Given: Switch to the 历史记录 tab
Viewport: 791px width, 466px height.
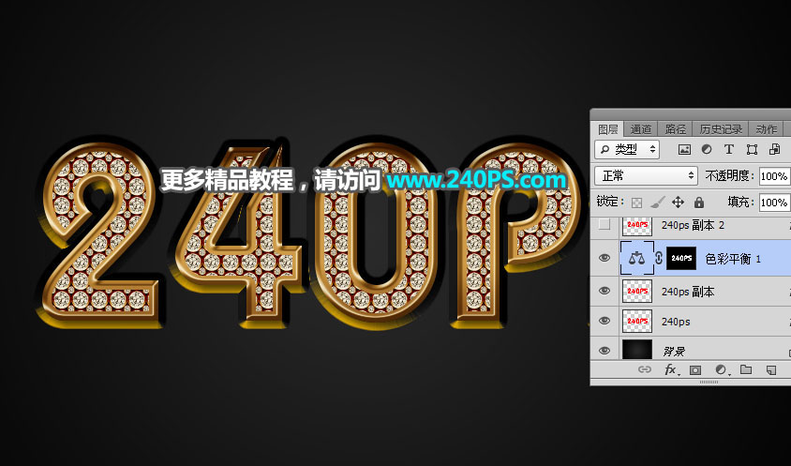Looking at the screenshot, I should point(721,129).
